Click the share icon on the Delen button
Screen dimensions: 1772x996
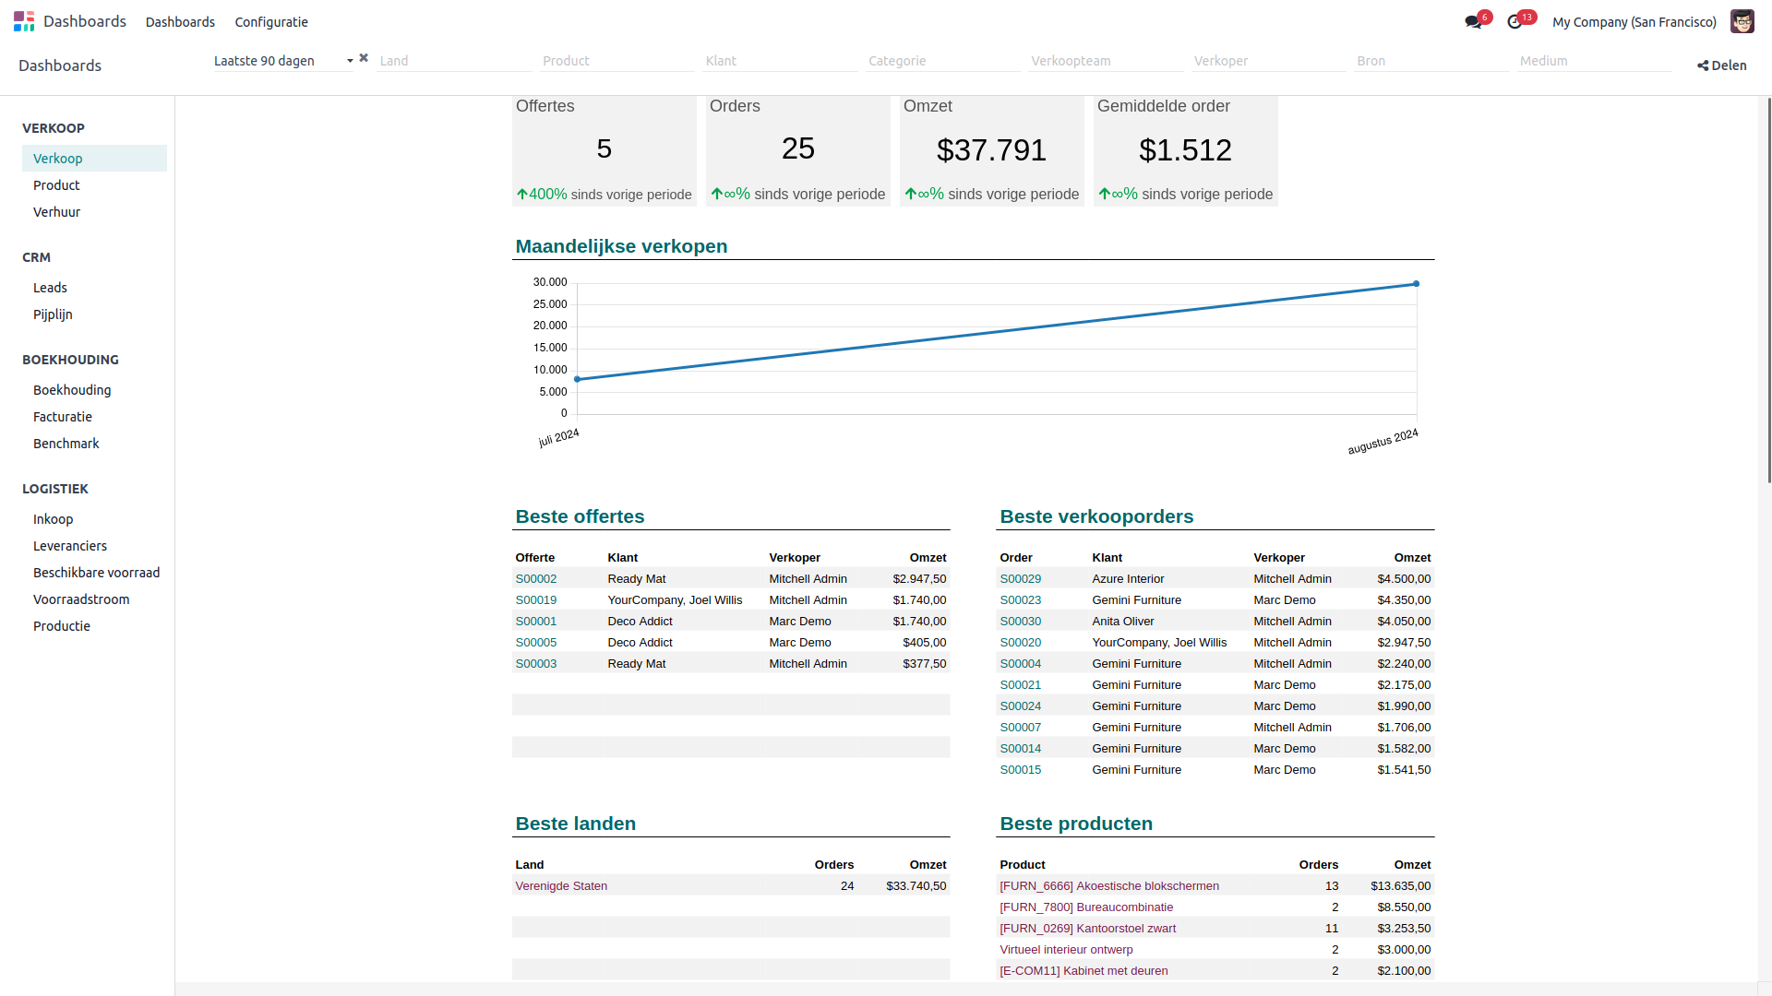pos(1703,65)
